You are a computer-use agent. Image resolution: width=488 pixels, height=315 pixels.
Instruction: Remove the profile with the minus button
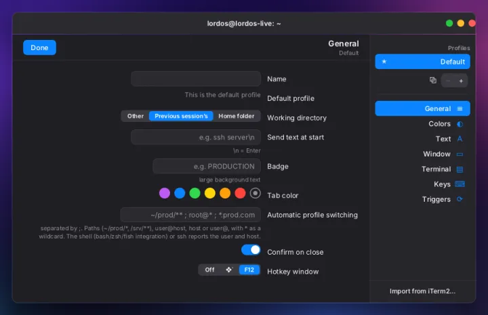tap(448, 81)
